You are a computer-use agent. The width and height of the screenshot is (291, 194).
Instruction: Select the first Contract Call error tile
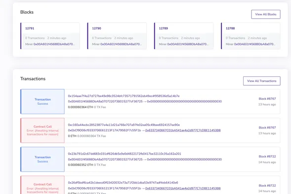[x=42, y=130]
